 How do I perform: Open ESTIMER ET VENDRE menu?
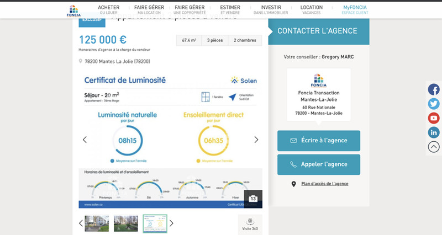pos(230,9)
